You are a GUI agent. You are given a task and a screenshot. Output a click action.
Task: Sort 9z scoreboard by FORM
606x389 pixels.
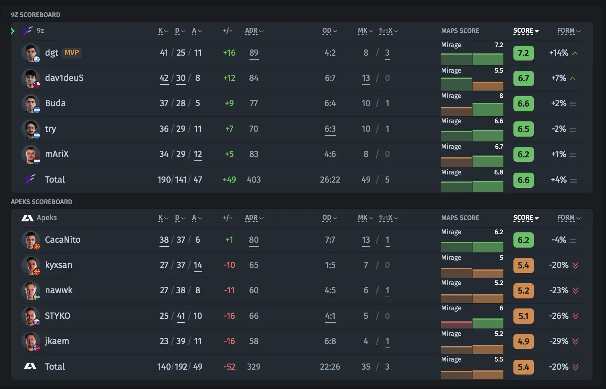569,31
